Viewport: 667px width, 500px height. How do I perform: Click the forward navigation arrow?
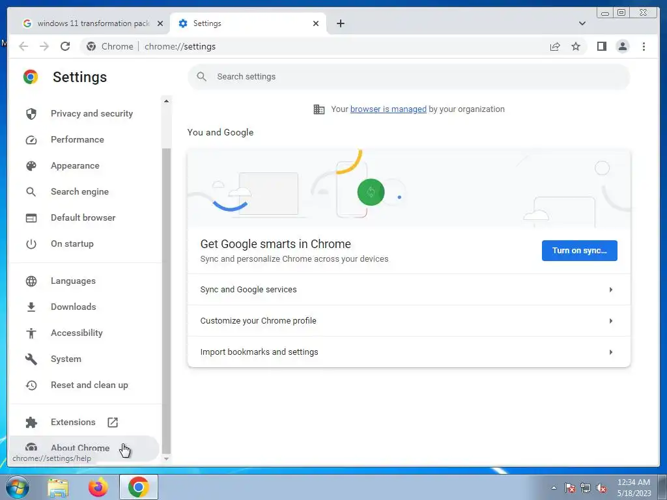[x=44, y=46]
